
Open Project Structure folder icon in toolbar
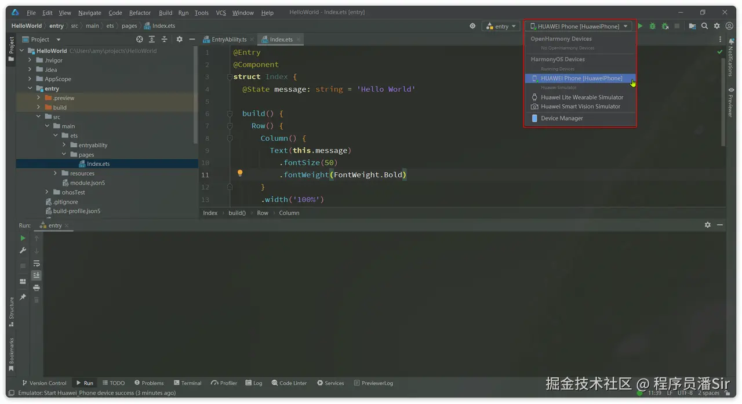click(692, 26)
